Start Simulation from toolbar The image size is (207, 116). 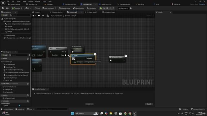(91, 8)
